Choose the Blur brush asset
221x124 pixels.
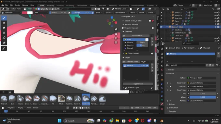[x=12, y=100]
